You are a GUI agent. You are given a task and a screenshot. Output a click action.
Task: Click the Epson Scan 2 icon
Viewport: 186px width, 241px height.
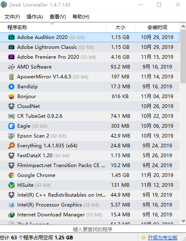tap(11, 136)
